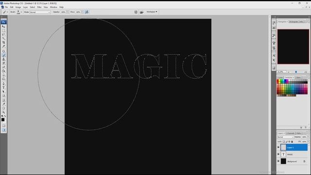Open the File menu
The image size is (311, 175).
(x=6, y=7)
